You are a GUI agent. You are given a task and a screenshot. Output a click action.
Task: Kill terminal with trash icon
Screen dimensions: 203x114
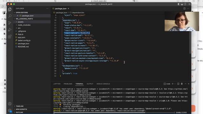click(x=182, y=84)
